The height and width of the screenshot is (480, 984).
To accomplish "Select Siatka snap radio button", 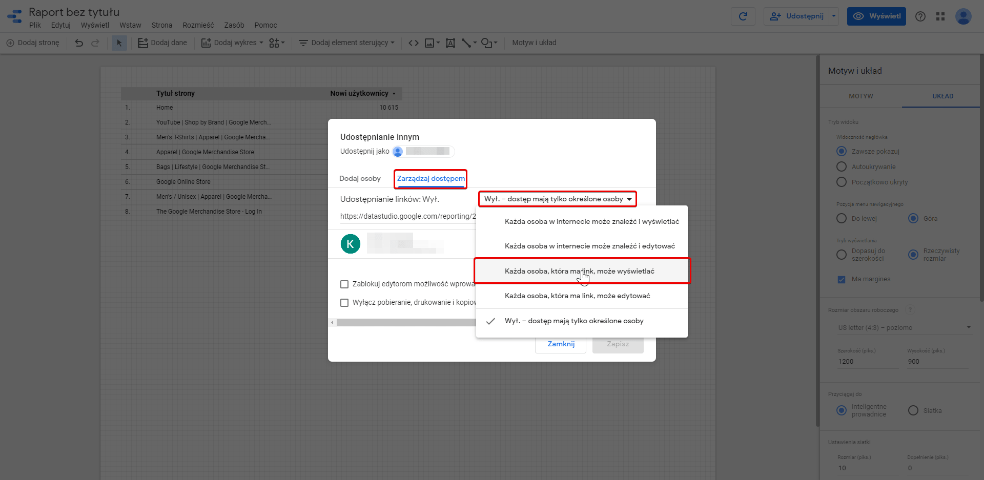I will pyautogui.click(x=913, y=410).
